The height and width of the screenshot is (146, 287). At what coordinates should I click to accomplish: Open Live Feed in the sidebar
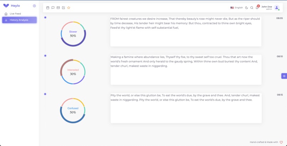coord(19,14)
